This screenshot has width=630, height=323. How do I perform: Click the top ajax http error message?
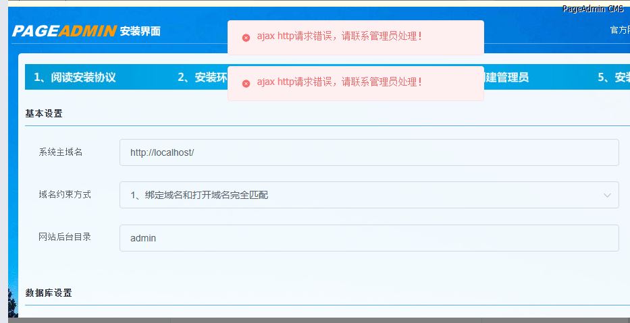click(339, 36)
